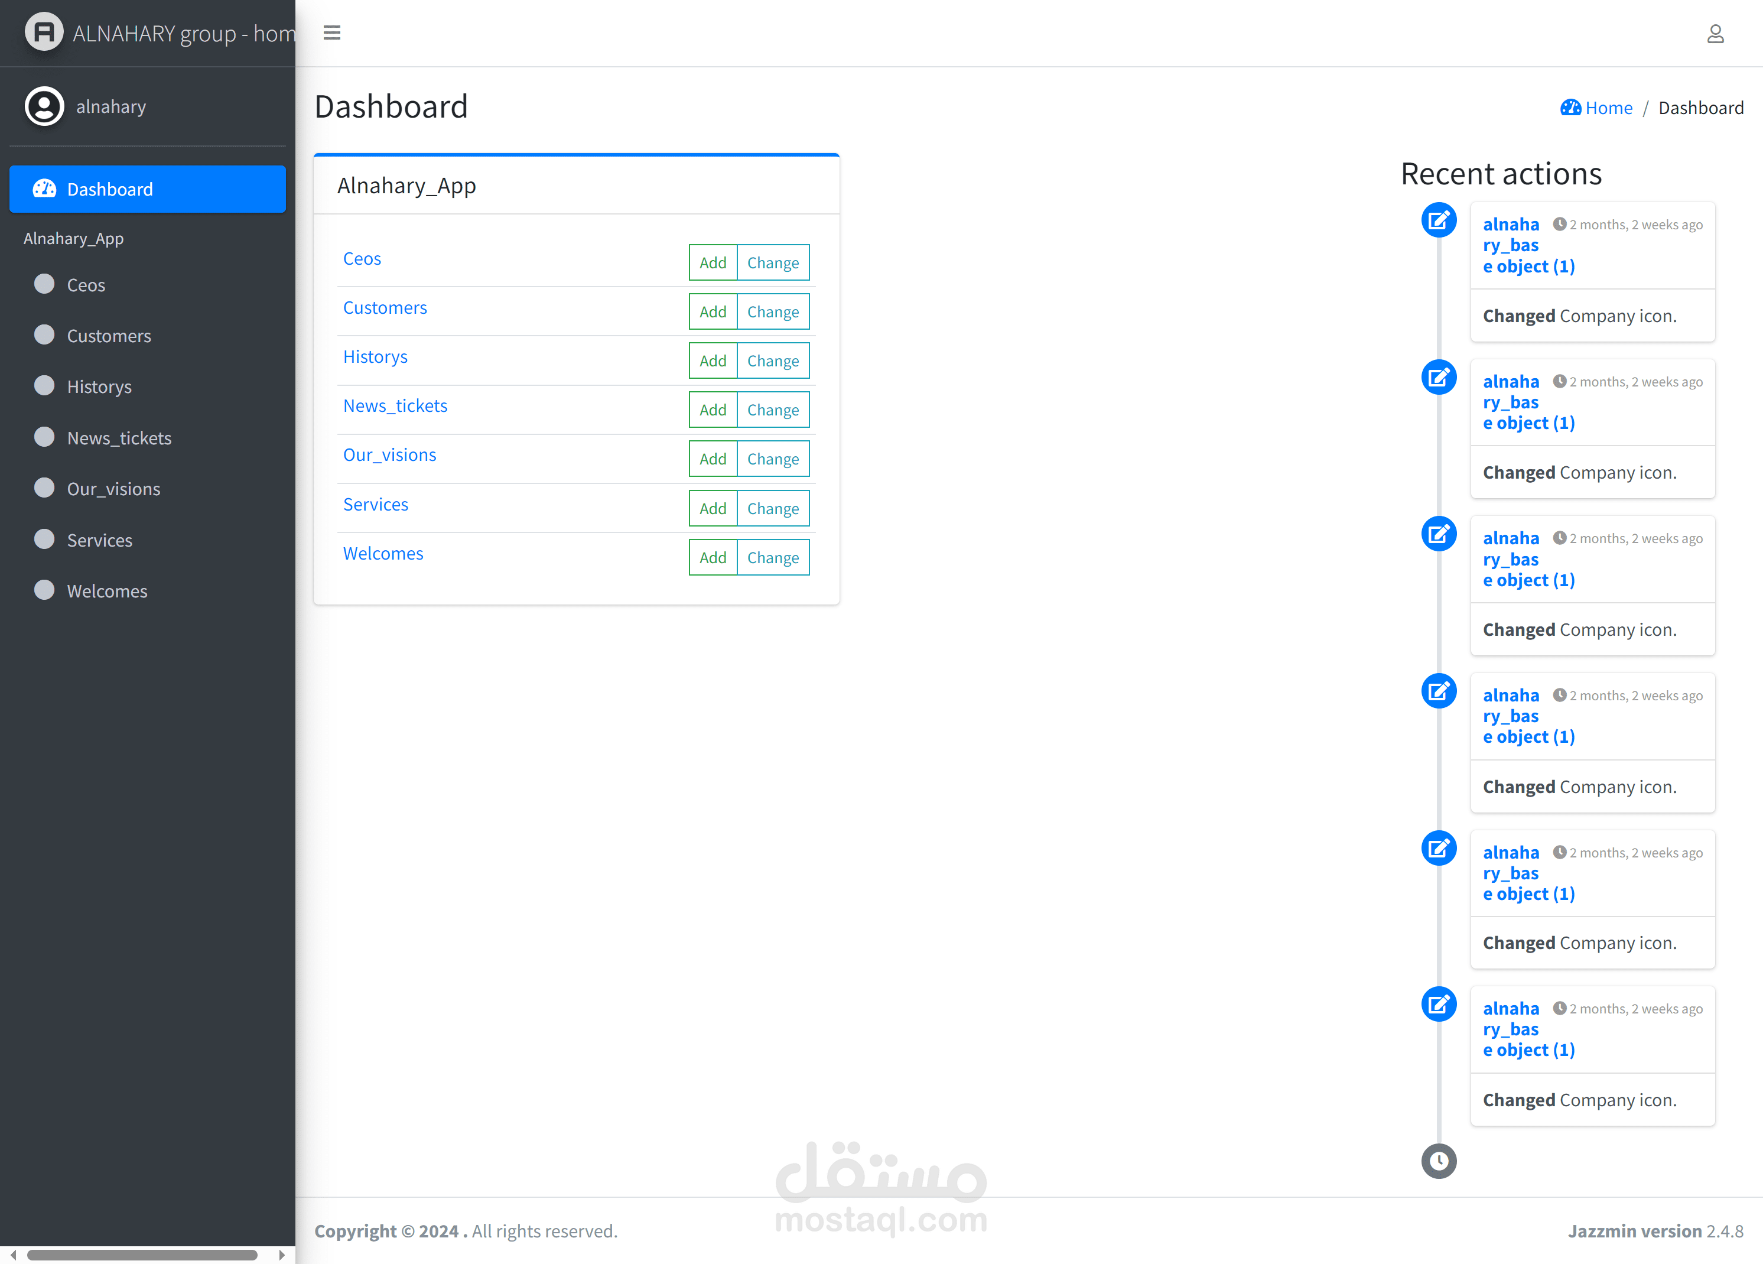Screen dimensions: 1763x1264
Task: Click the circle icon beside Ceos in sidebar
Action: point(45,284)
